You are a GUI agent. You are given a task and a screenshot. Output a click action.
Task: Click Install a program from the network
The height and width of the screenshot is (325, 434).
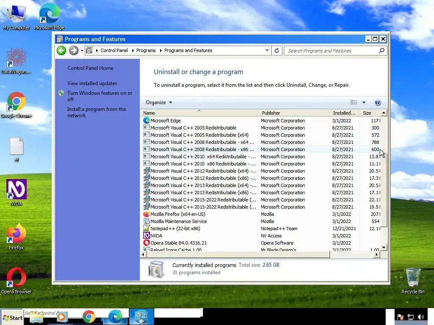[97, 112]
